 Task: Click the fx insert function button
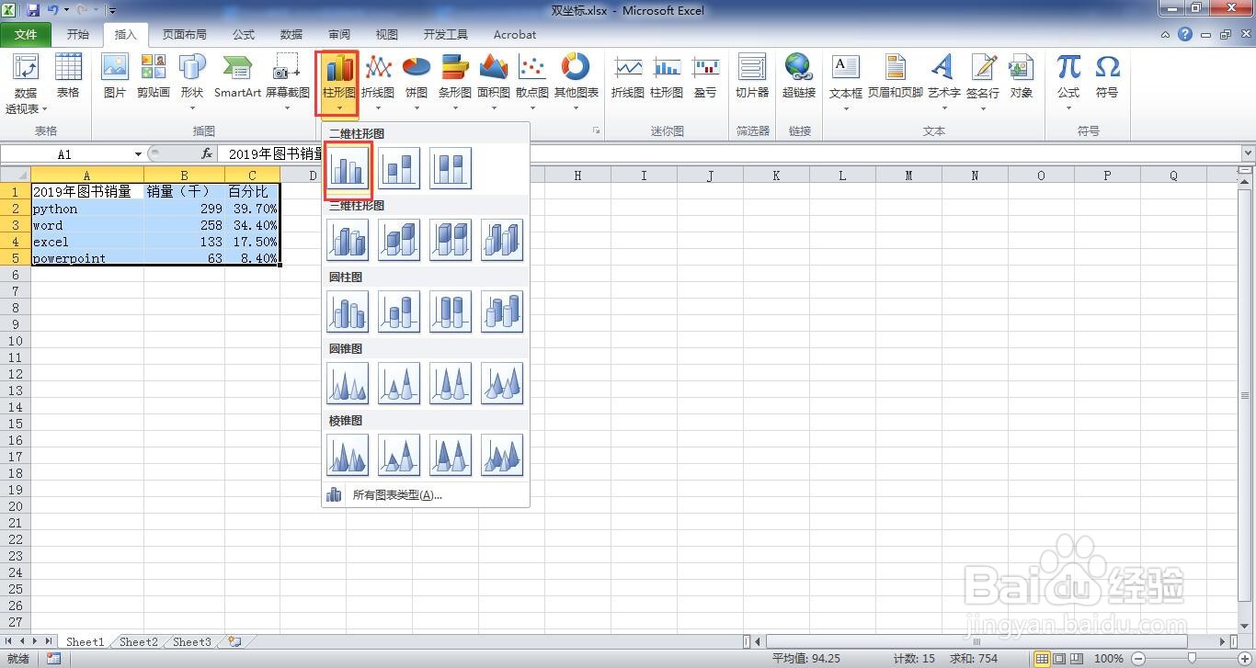coord(207,154)
